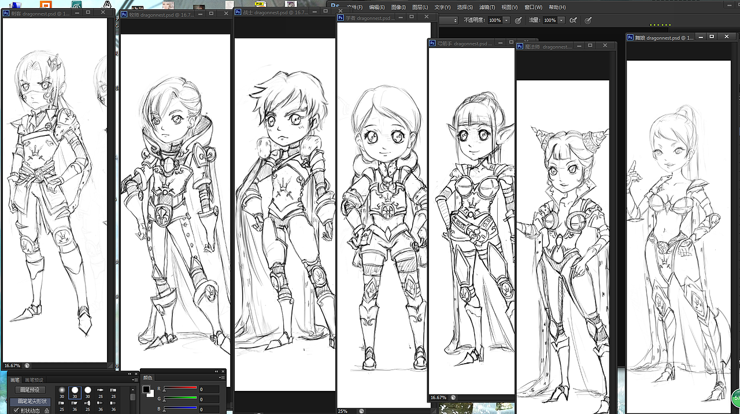Viewport: 740px width, 414px height.
Task: Click the 舞娘 dragonnest.psd window title
Action: point(664,37)
